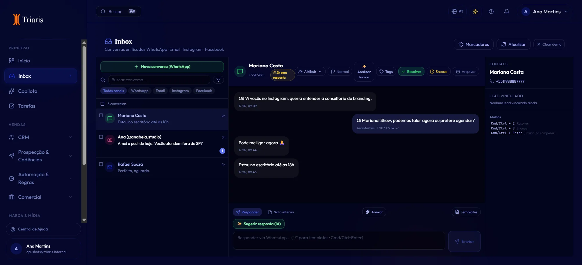
Task: Open the notifications bell
Action: 506,12
